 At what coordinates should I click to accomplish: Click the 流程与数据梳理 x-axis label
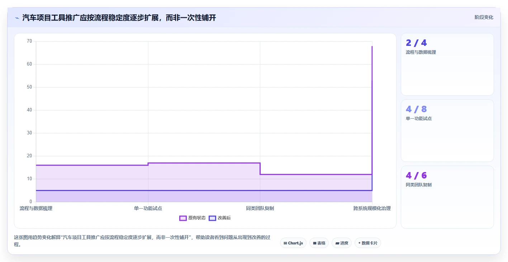tap(36, 208)
